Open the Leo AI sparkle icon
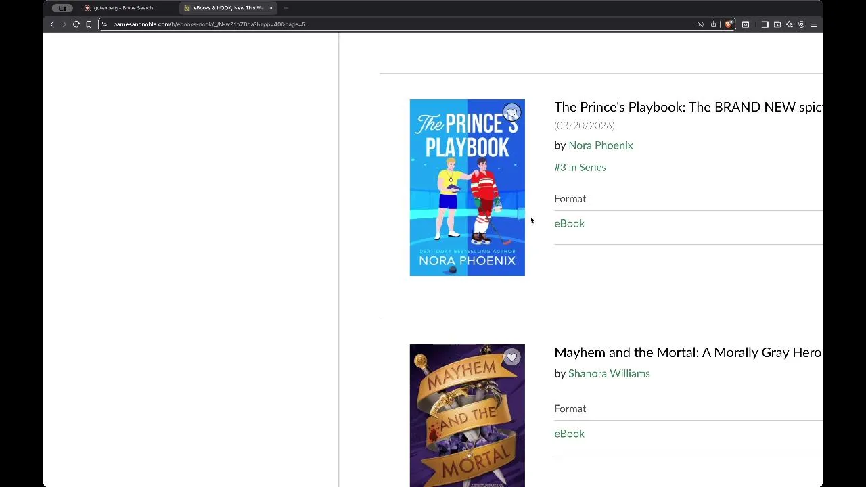Screen dimensions: 866x487 click(789, 24)
